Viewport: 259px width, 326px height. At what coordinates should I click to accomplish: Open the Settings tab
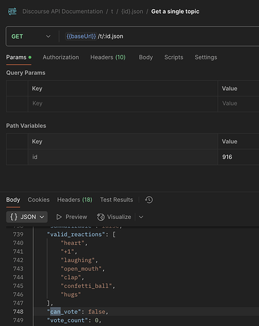pos(206,57)
